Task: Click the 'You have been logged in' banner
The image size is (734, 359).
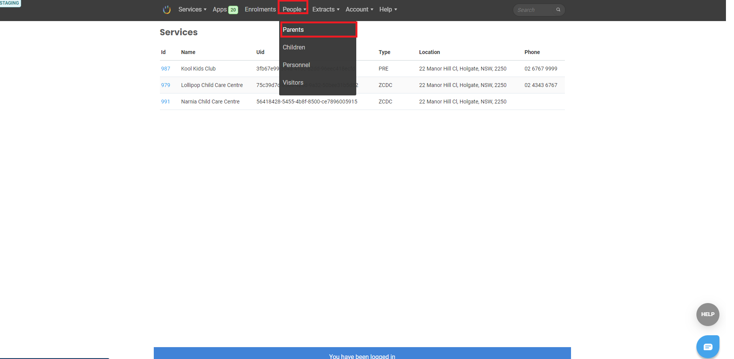Action: click(362, 353)
